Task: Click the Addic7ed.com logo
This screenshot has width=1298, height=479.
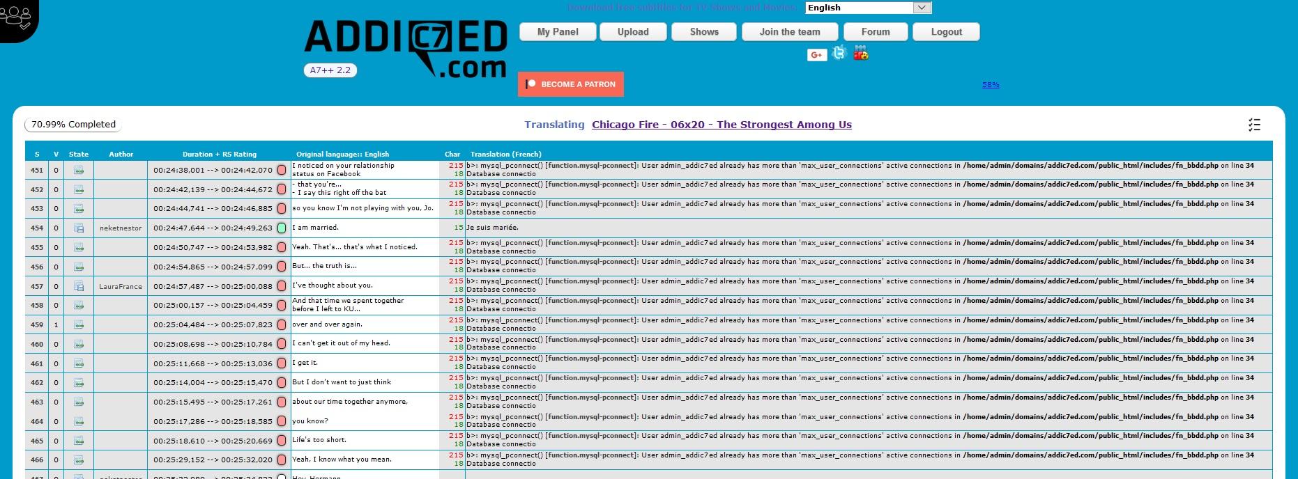Action: point(405,47)
